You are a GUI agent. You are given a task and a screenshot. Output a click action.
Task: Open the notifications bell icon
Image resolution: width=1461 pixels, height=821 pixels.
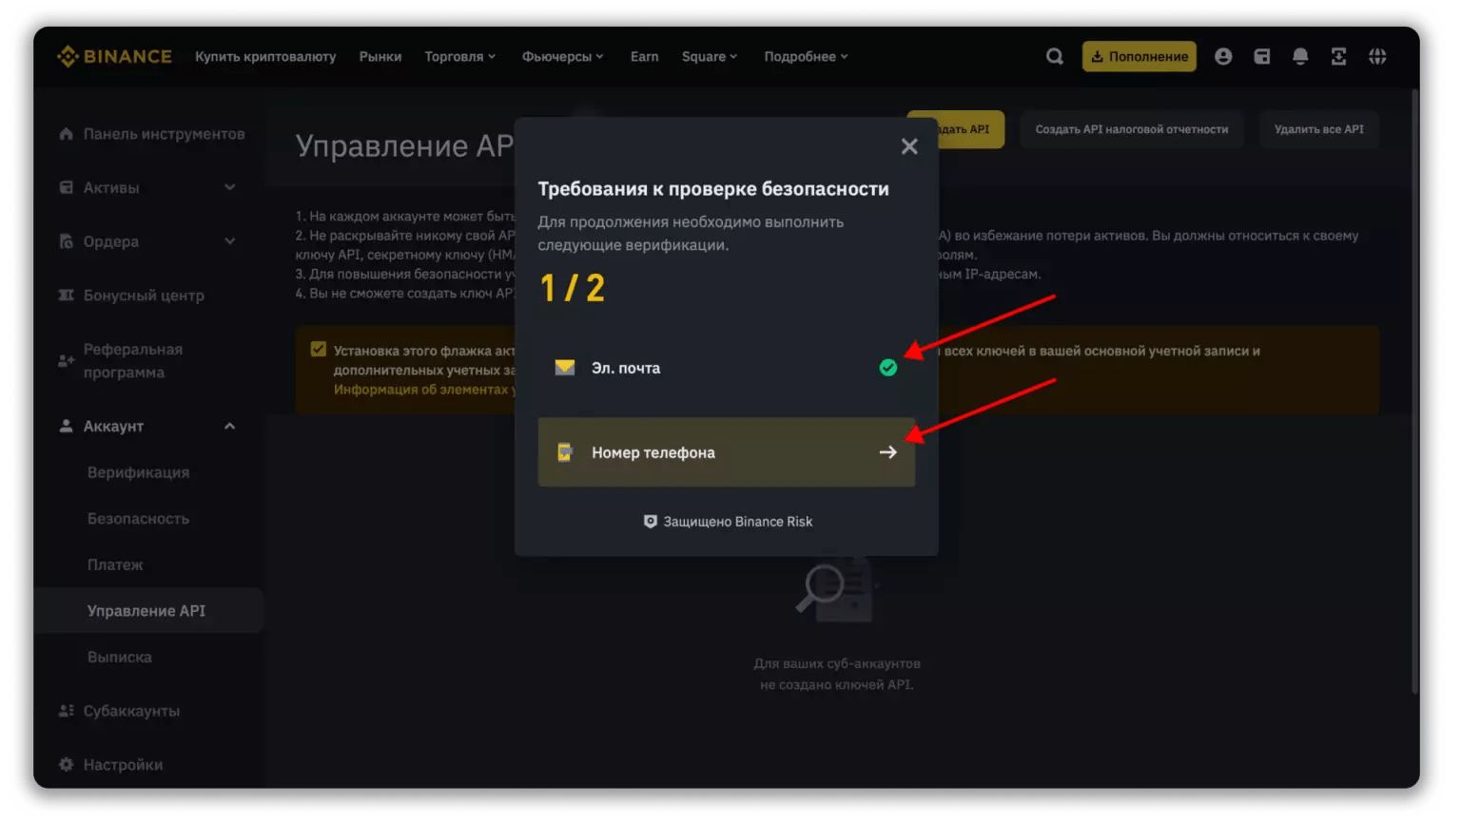click(1300, 56)
